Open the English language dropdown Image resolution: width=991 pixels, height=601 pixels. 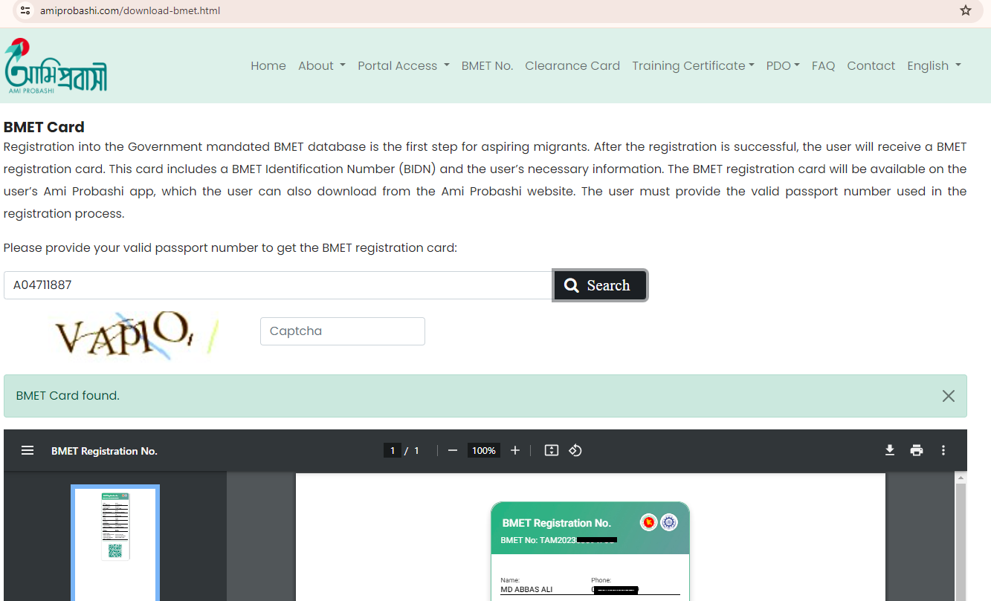pyautogui.click(x=934, y=65)
